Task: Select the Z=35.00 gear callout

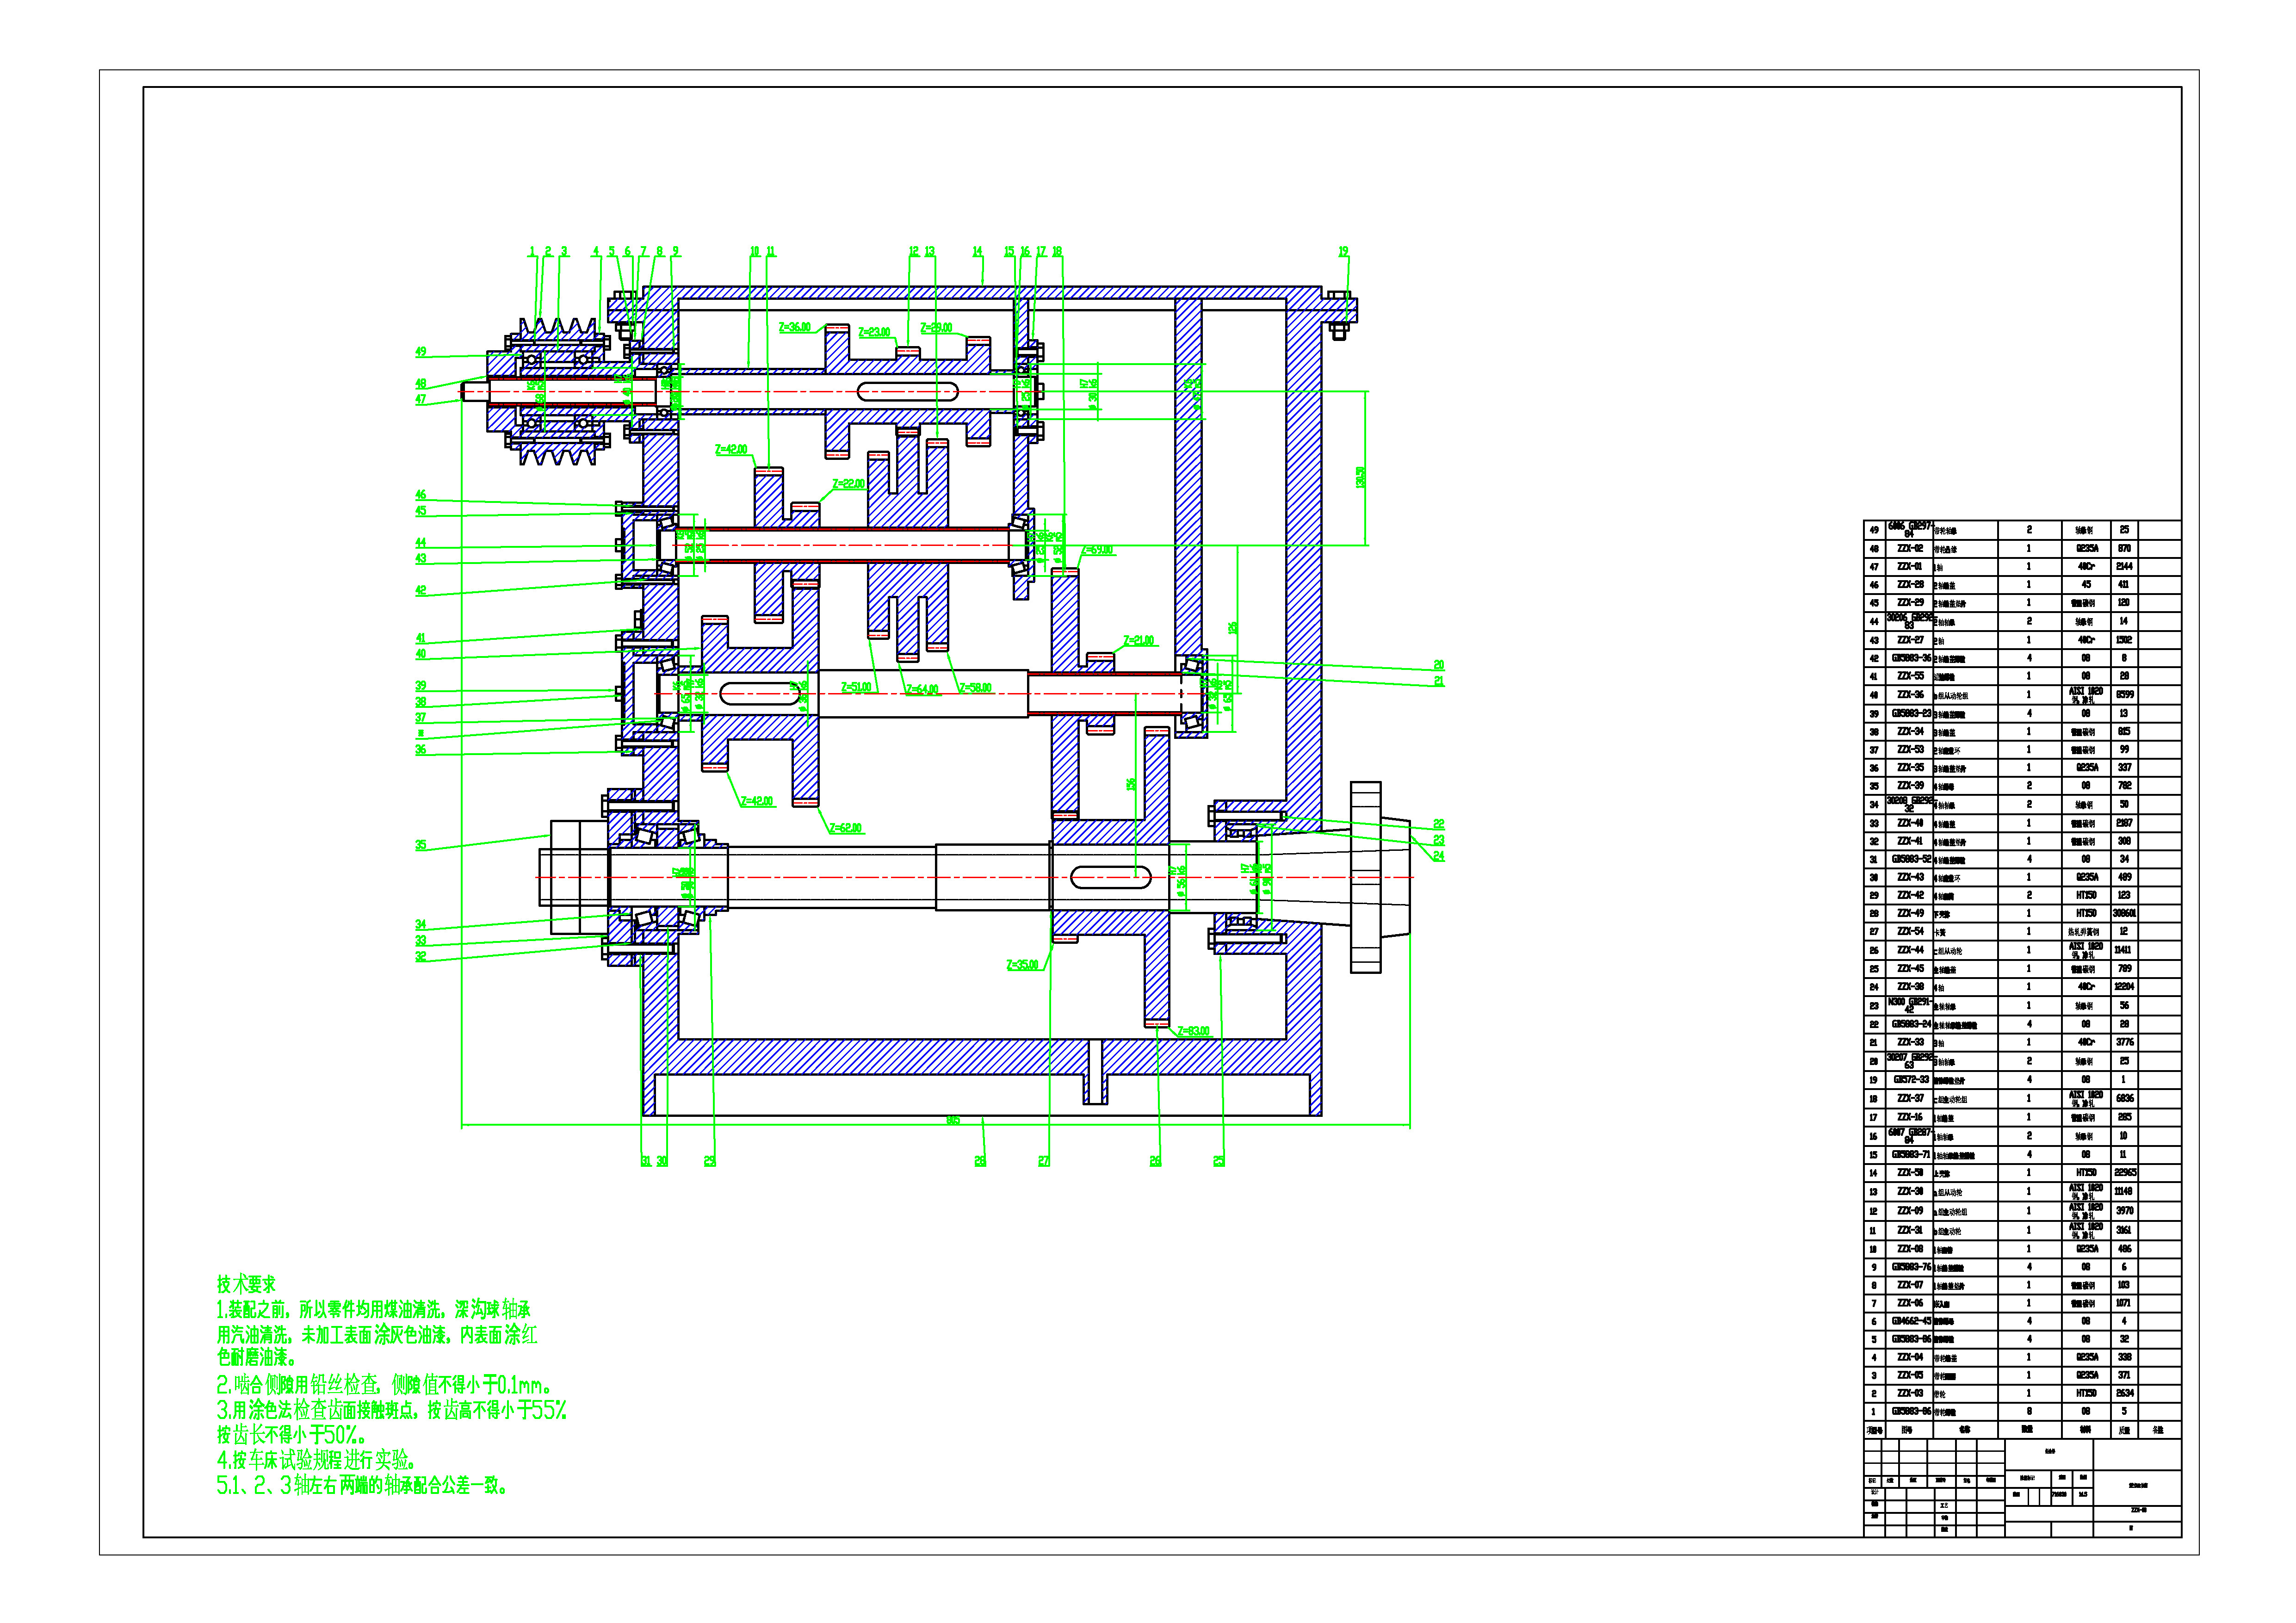Action: coord(1022,965)
